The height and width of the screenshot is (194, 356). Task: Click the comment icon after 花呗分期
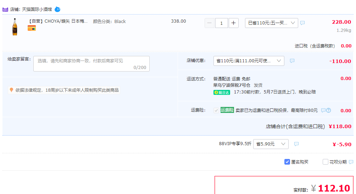click(x=351, y=162)
